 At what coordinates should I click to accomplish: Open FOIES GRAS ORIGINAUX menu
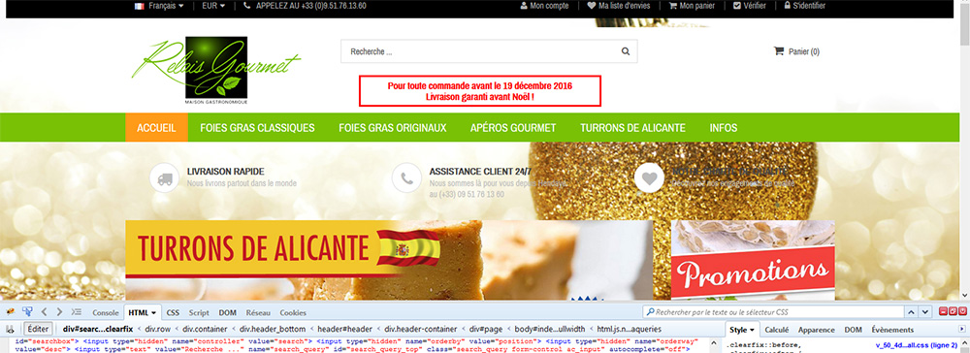click(x=392, y=128)
